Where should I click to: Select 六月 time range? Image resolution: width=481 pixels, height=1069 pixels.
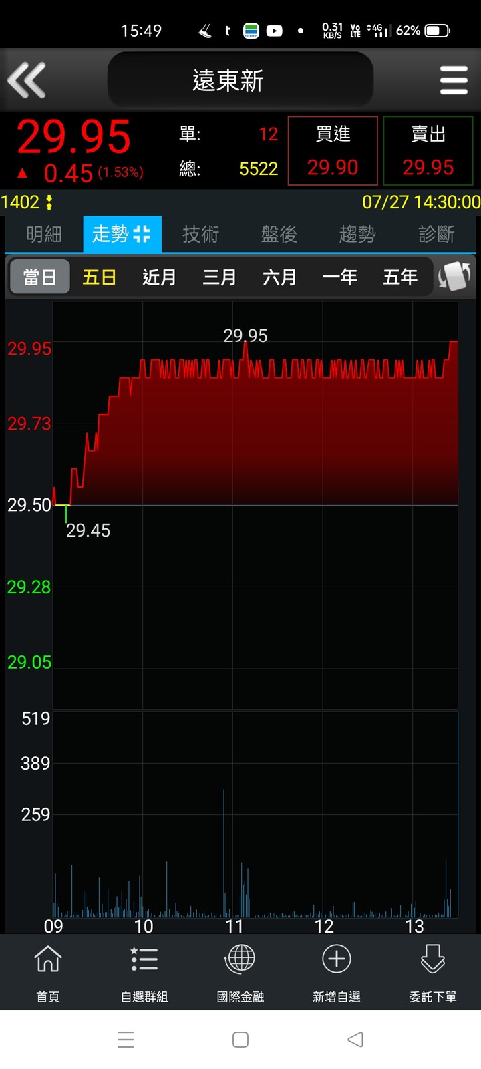(x=280, y=277)
